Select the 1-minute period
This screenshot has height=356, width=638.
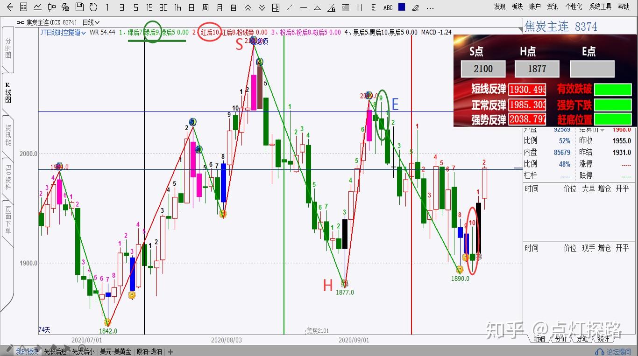click(x=107, y=7)
